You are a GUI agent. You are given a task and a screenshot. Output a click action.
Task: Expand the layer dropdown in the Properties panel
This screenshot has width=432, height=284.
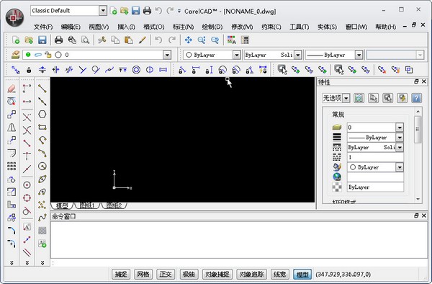[400, 128]
